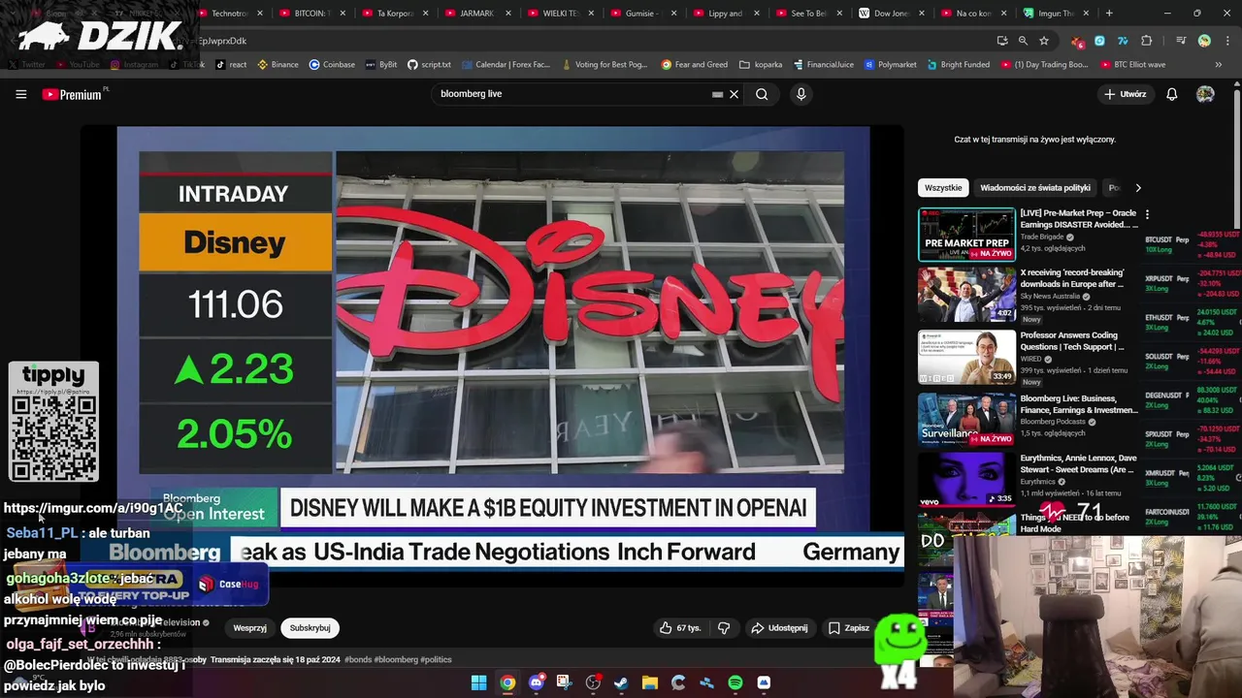
Task: Open the Binance bookmark
Action: pyautogui.click(x=278, y=65)
